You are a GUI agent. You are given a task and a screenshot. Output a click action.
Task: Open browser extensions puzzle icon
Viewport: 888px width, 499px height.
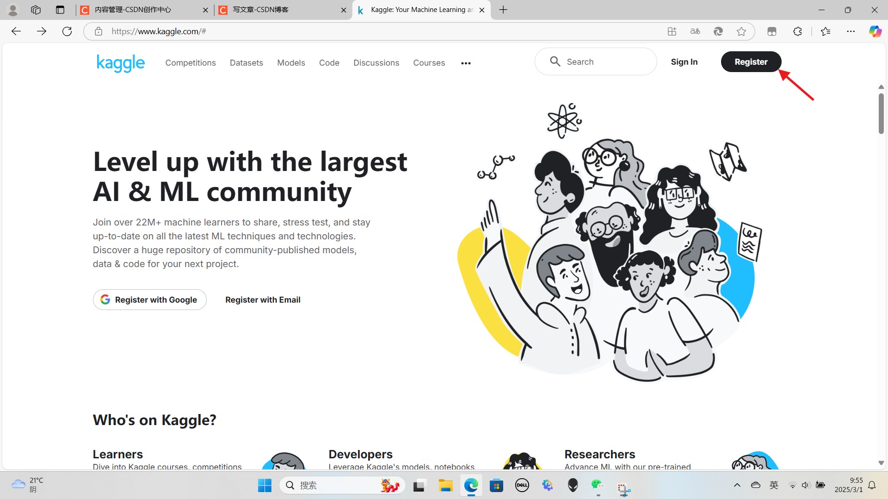(x=797, y=31)
